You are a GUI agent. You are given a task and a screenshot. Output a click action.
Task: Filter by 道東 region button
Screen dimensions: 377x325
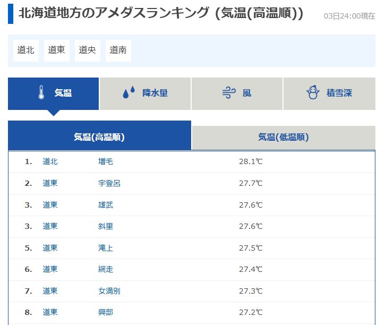point(57,50)
